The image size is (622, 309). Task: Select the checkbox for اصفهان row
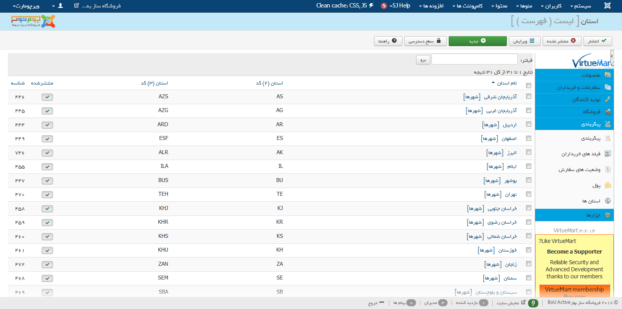click(528, 138)
